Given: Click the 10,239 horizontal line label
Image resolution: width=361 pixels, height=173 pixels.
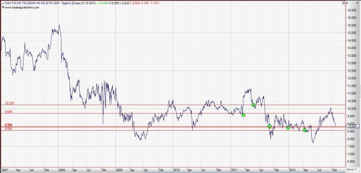Looking at the screenshot, I should coord(10,104).
